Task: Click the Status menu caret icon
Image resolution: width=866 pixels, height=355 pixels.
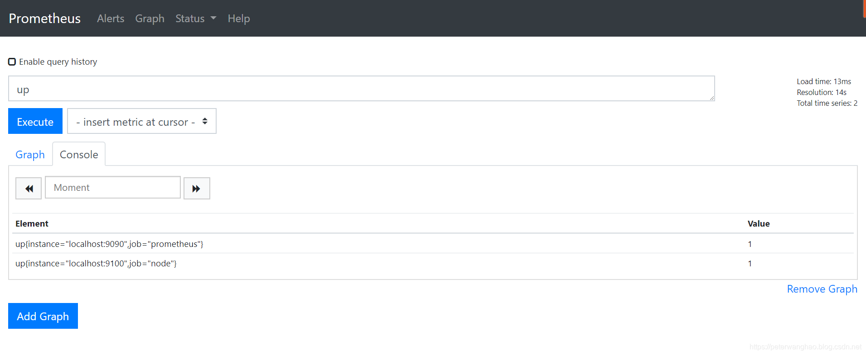Action: pos(213,19)
